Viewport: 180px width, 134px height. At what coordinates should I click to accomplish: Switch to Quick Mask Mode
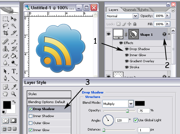[13, 121]
